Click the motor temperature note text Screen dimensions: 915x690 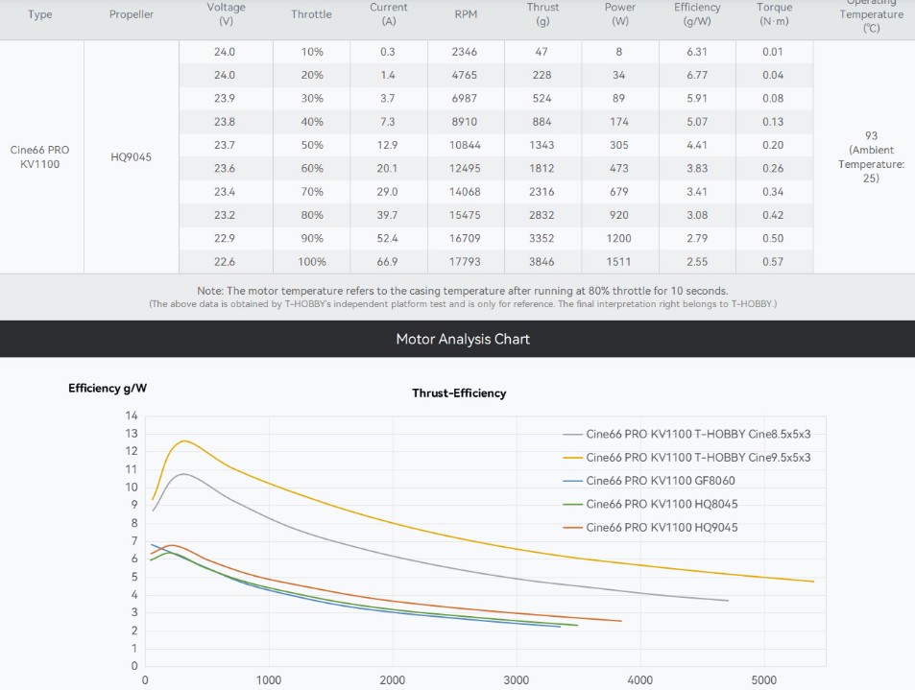462,291
